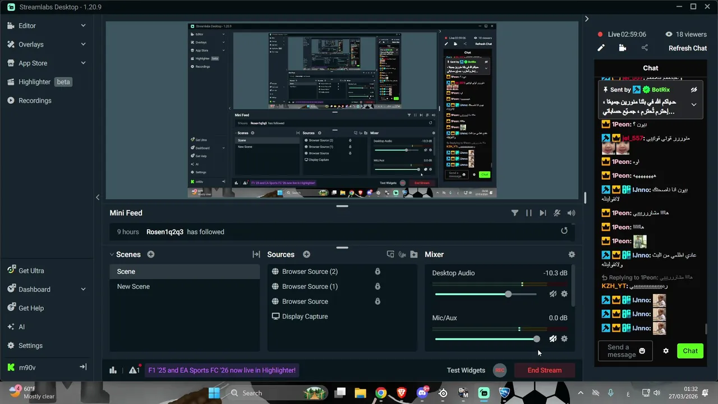718x404 pixels.
Task: Expand the Overlays sidebar menu
Action: 83,44
